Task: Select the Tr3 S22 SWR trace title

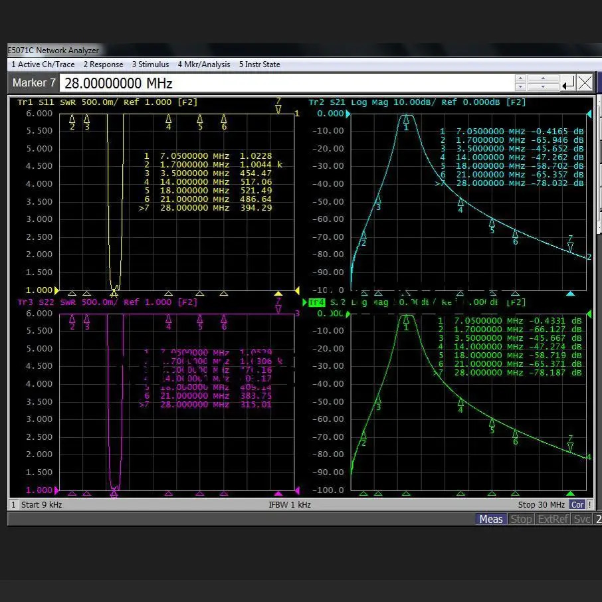Action: click(x=107, y=302)
